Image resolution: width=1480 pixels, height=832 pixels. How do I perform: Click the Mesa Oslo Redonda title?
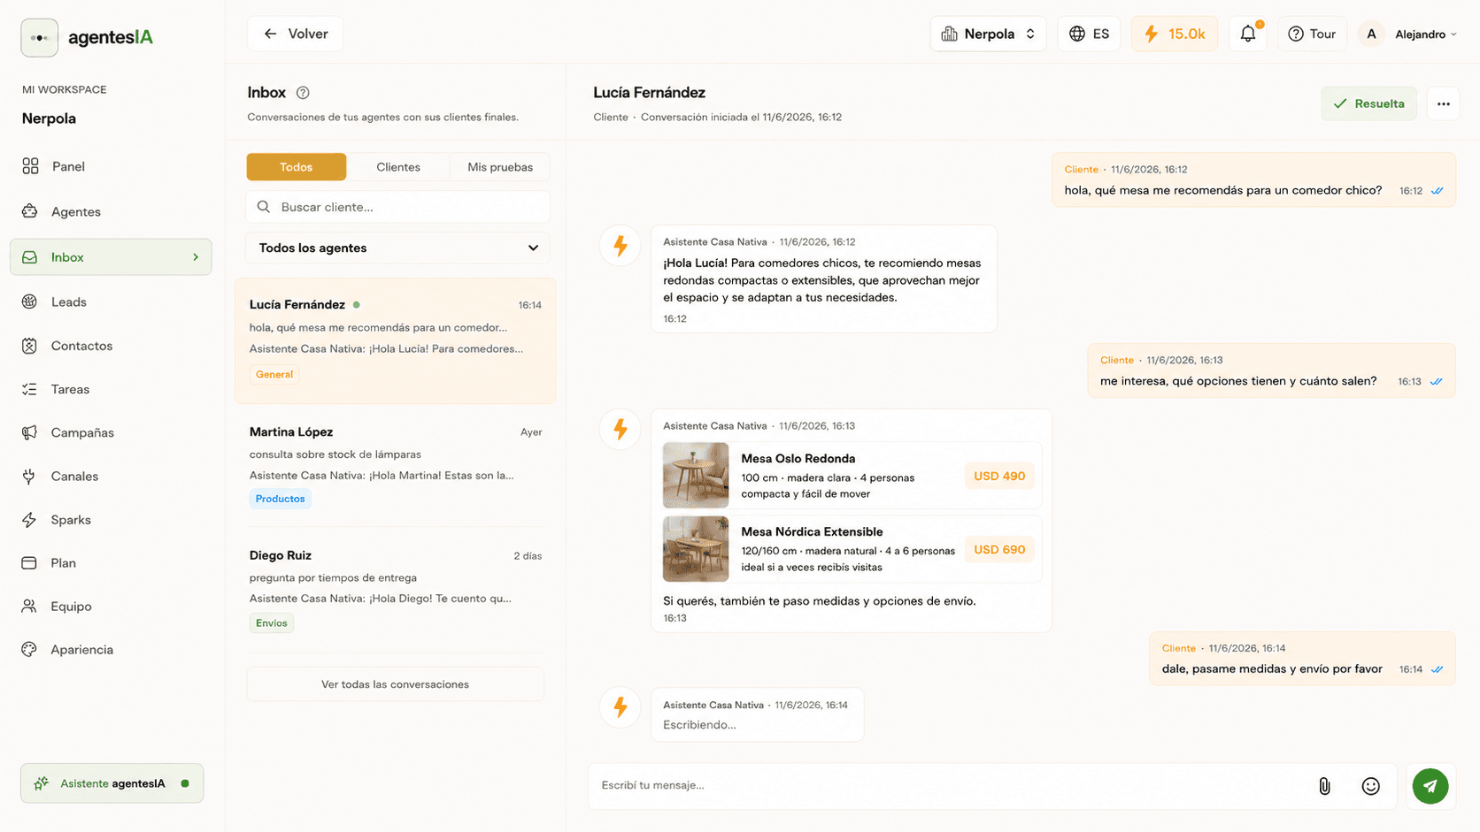[798, 459]
